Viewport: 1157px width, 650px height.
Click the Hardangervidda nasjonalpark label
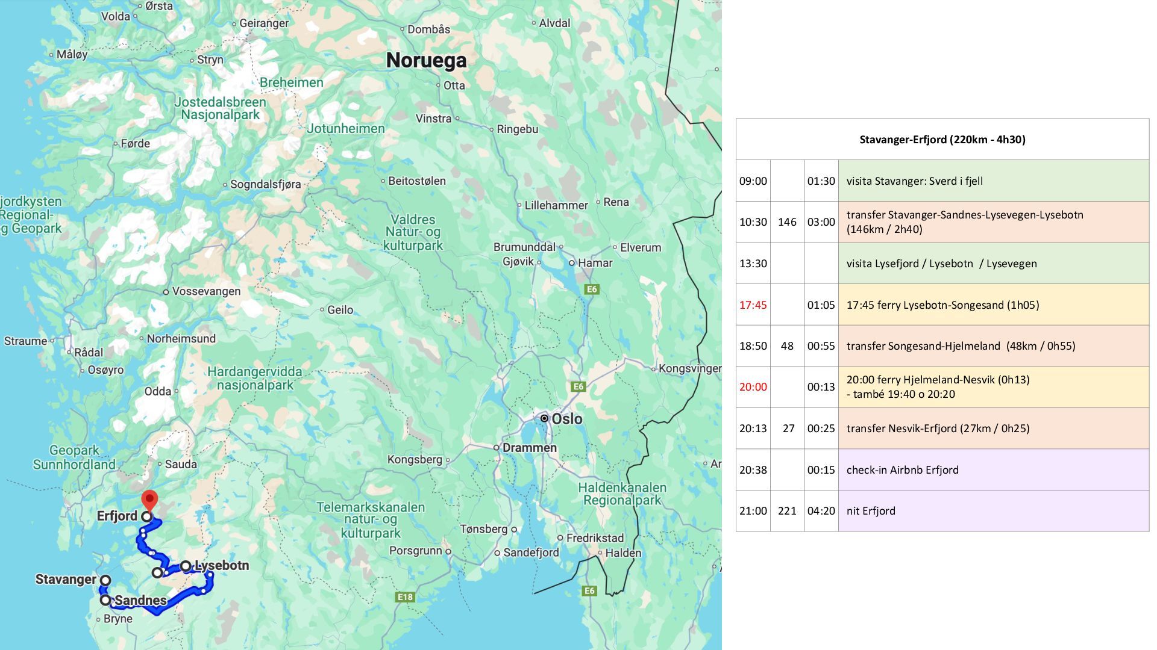(254, 379)
